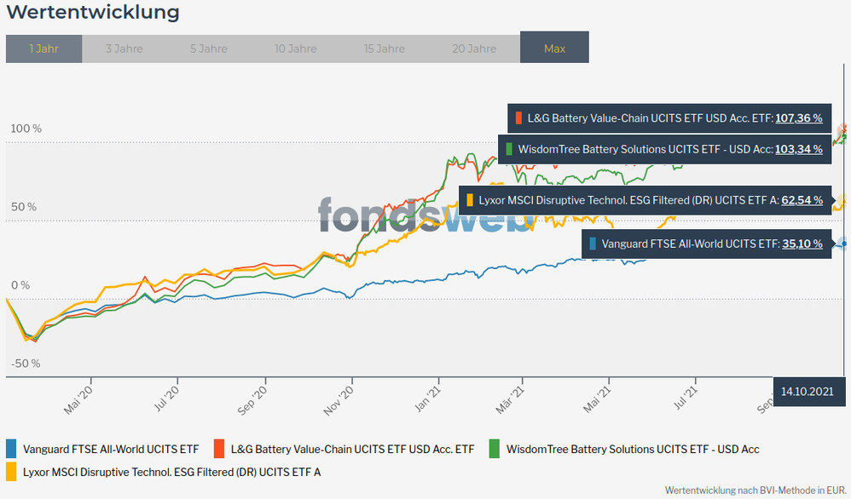Click the 62,54 % Lyxor tooltip value
This screenshot has width=851, height=499.
(802, 200)
